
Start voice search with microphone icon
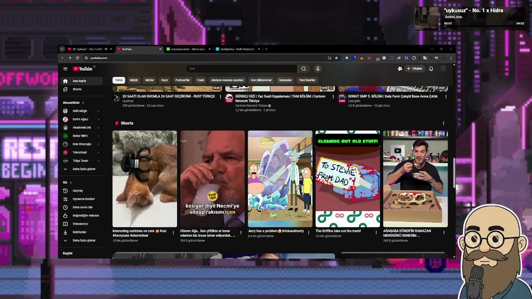(x=318, y=69)
